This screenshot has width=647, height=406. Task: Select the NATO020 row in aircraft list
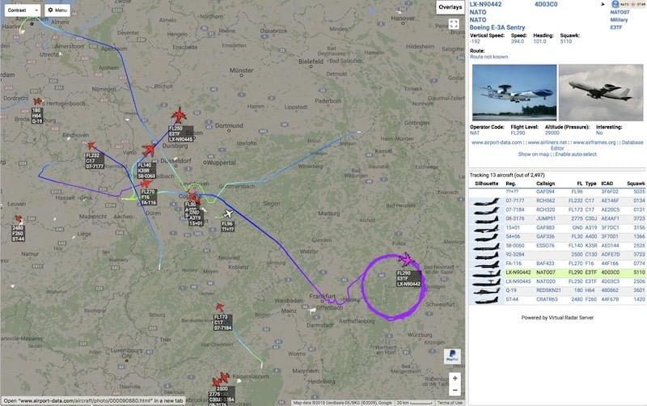coord(557,281)
